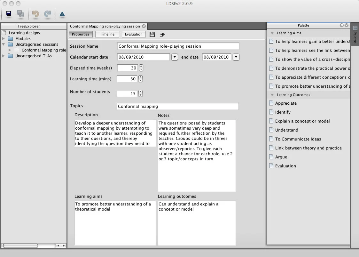Expand the Uncategorised TLAs tree node
The width and height of the screenshot is (359, 257).
pyautogui.click(x=4, y=56)
